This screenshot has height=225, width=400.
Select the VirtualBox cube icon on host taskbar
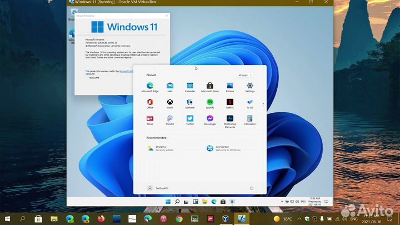click(x=226, y=219)
